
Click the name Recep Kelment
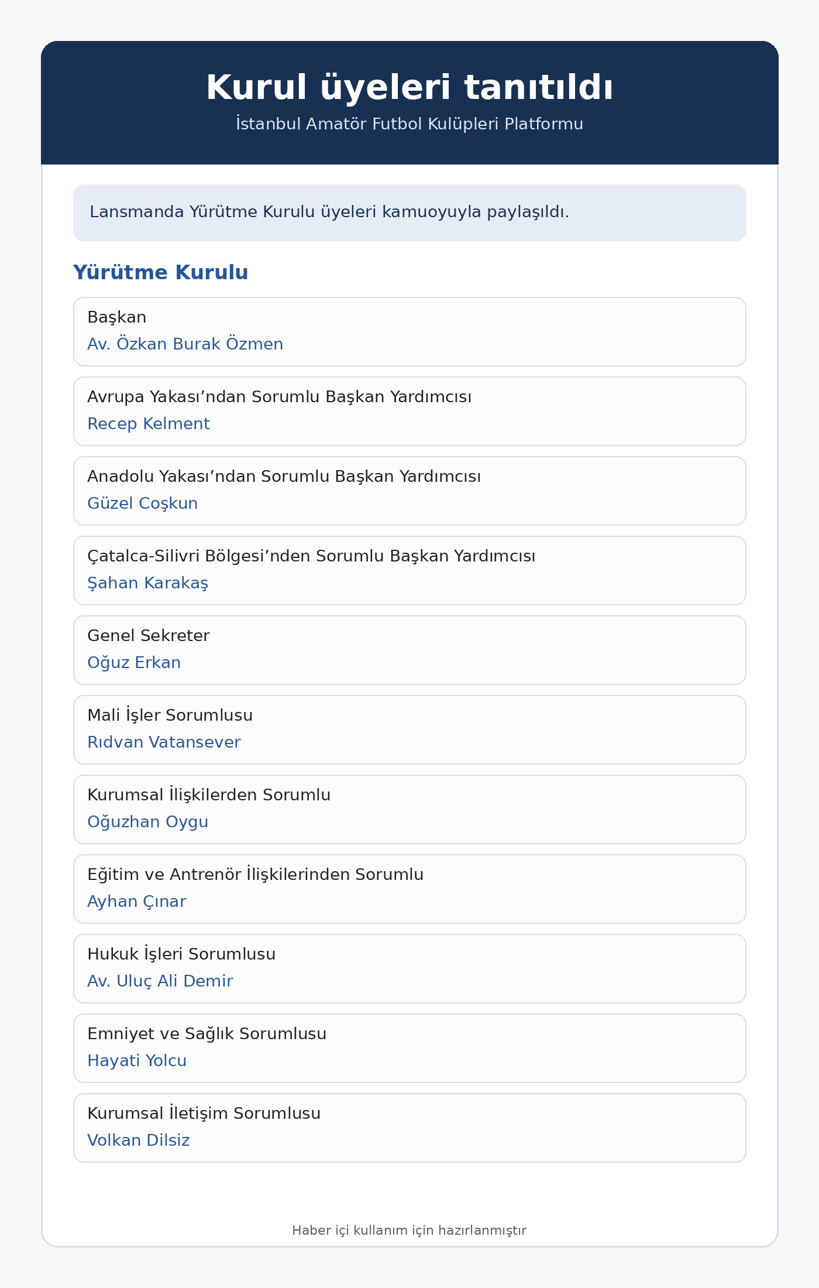click(x=148, y=424)
